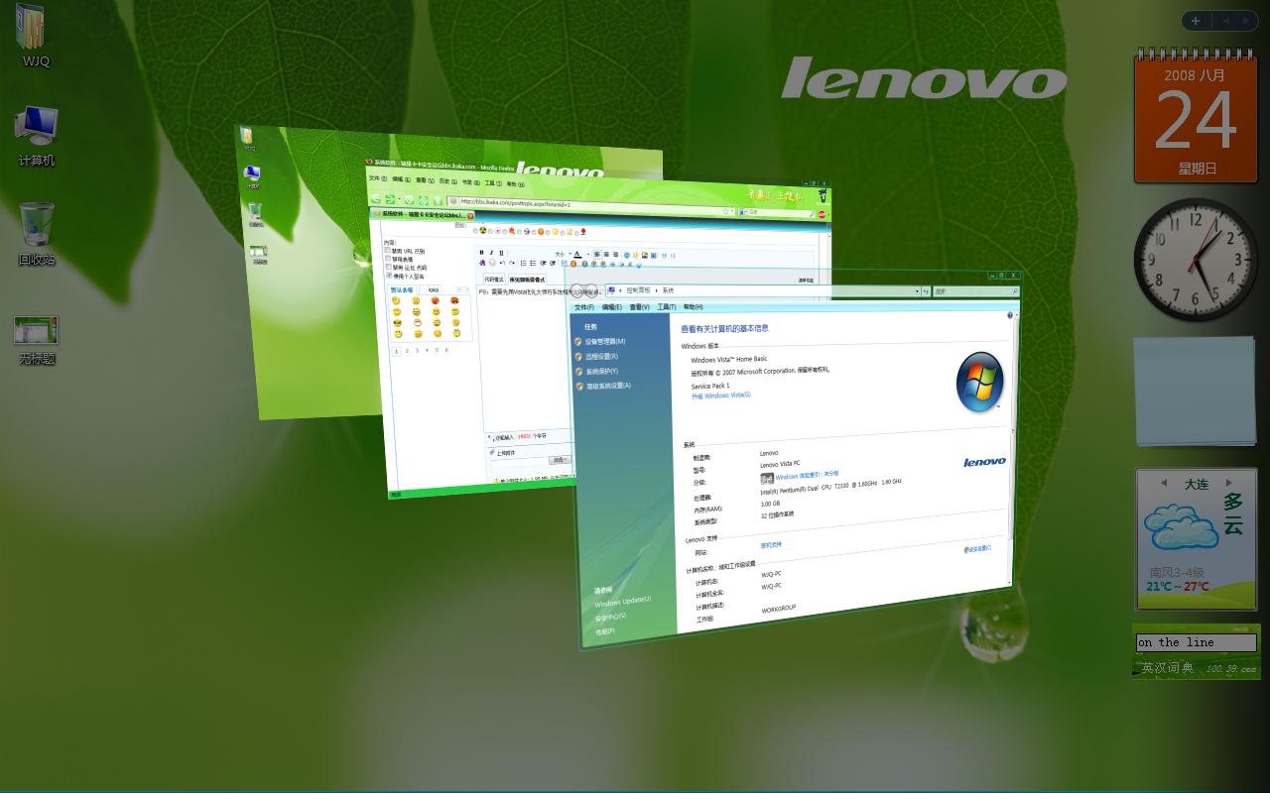The height and width of the screenshot is (793, 1270).
Task: Switch to kaka emoticon tab in Firefox
Action: point(434,290)
